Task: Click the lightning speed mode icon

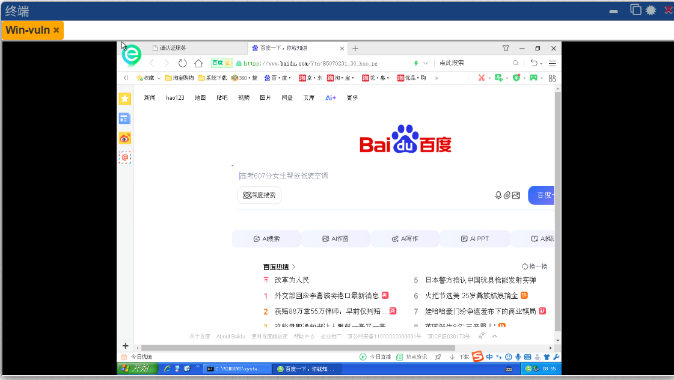Action: (x=416, y=63)
